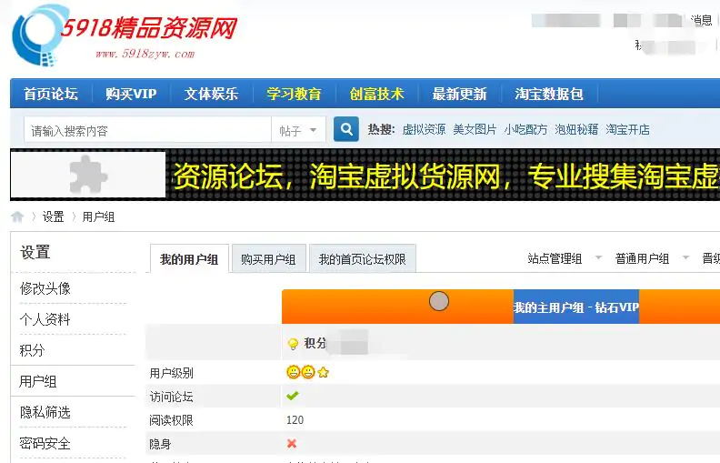Click the 隐身 row label
This screenshot has width=720, height=463.
coord(160,444)
